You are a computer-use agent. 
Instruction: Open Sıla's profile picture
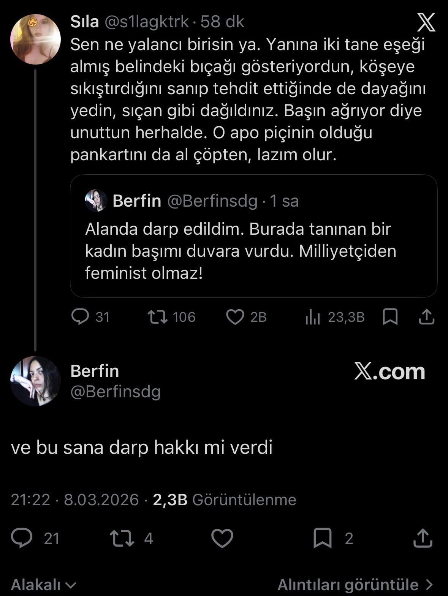click(x=35, y=39)
